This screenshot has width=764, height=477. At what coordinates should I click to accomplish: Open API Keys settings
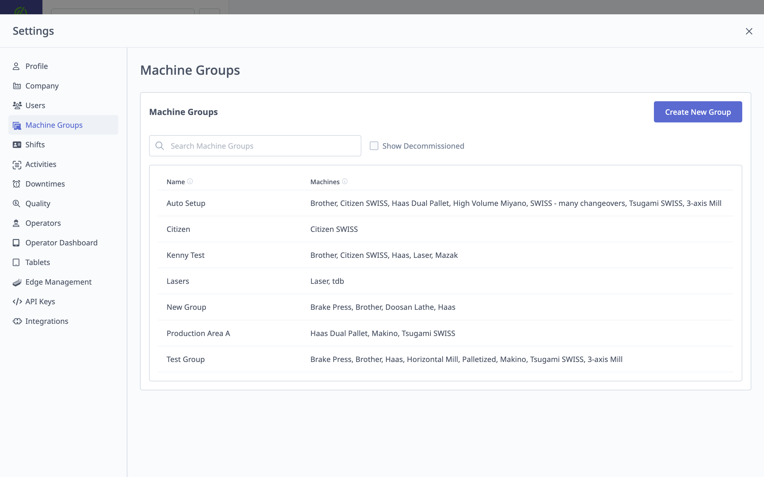point(63,302)
